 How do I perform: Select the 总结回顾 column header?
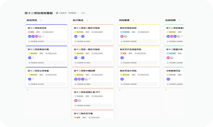(170, 20)
